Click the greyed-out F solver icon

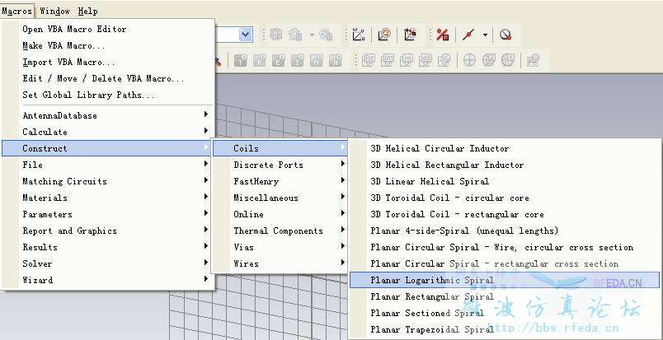pyautogui.click(x=260, y=60)
